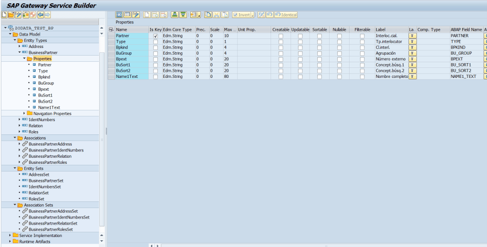The height and width of the screenshot is (247, 487).
Task: Enable the Creatable checkbox for Type
Action: [x=281, y=42]
